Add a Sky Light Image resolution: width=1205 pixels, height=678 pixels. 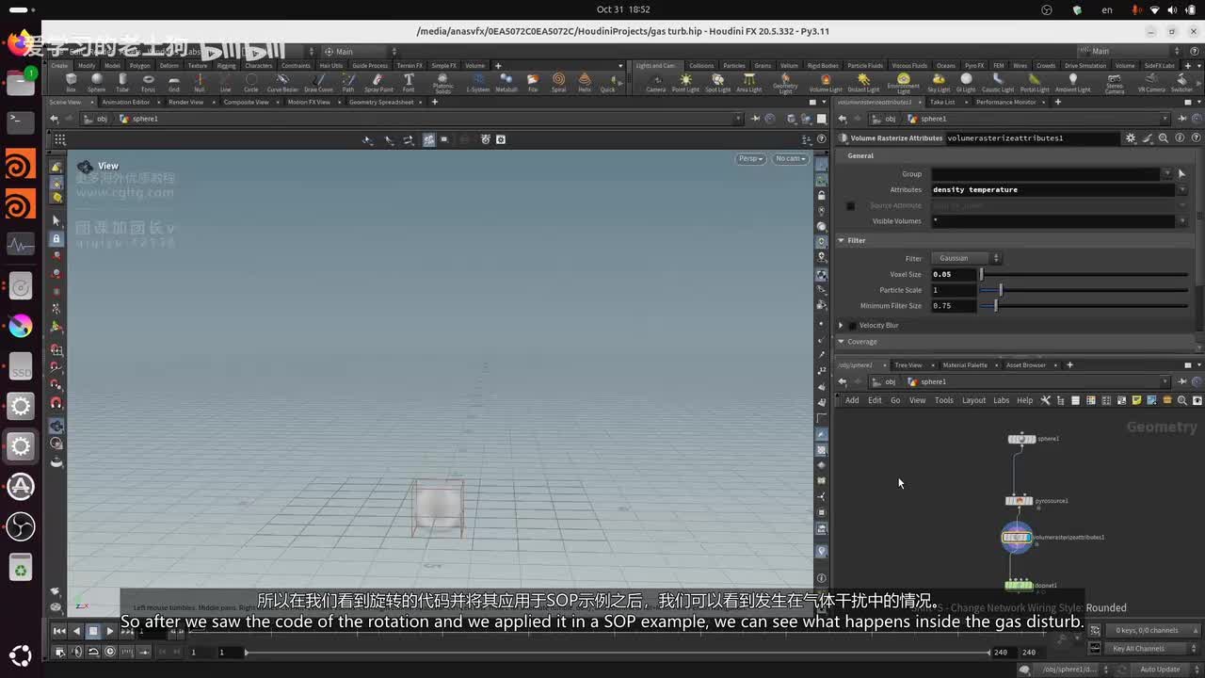click(x=939, y=83)
